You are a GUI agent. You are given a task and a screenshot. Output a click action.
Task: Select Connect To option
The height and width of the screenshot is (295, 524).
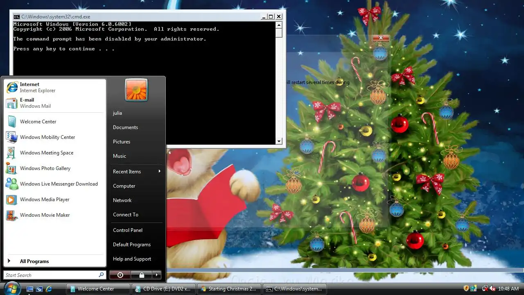(x=136, y=215)
